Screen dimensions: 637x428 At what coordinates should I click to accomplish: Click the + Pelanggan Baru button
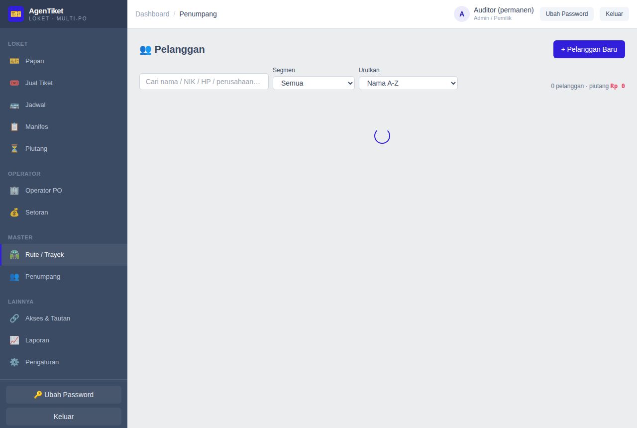click(x=589, y=49)
